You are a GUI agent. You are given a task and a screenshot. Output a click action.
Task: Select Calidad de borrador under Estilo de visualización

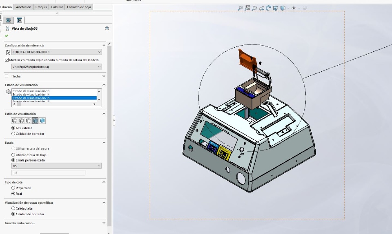click(13, 134)
